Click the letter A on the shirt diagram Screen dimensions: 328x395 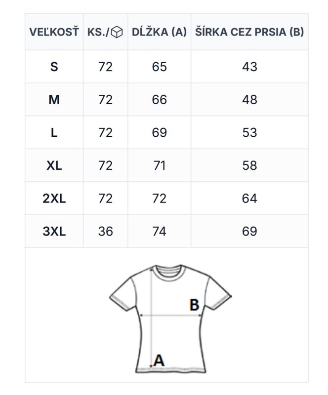tap(159, 360)
